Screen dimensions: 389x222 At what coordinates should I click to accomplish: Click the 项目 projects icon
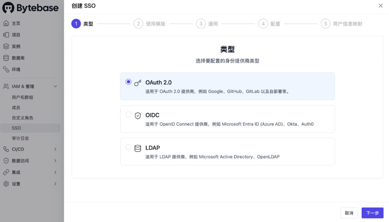point(6,35)
